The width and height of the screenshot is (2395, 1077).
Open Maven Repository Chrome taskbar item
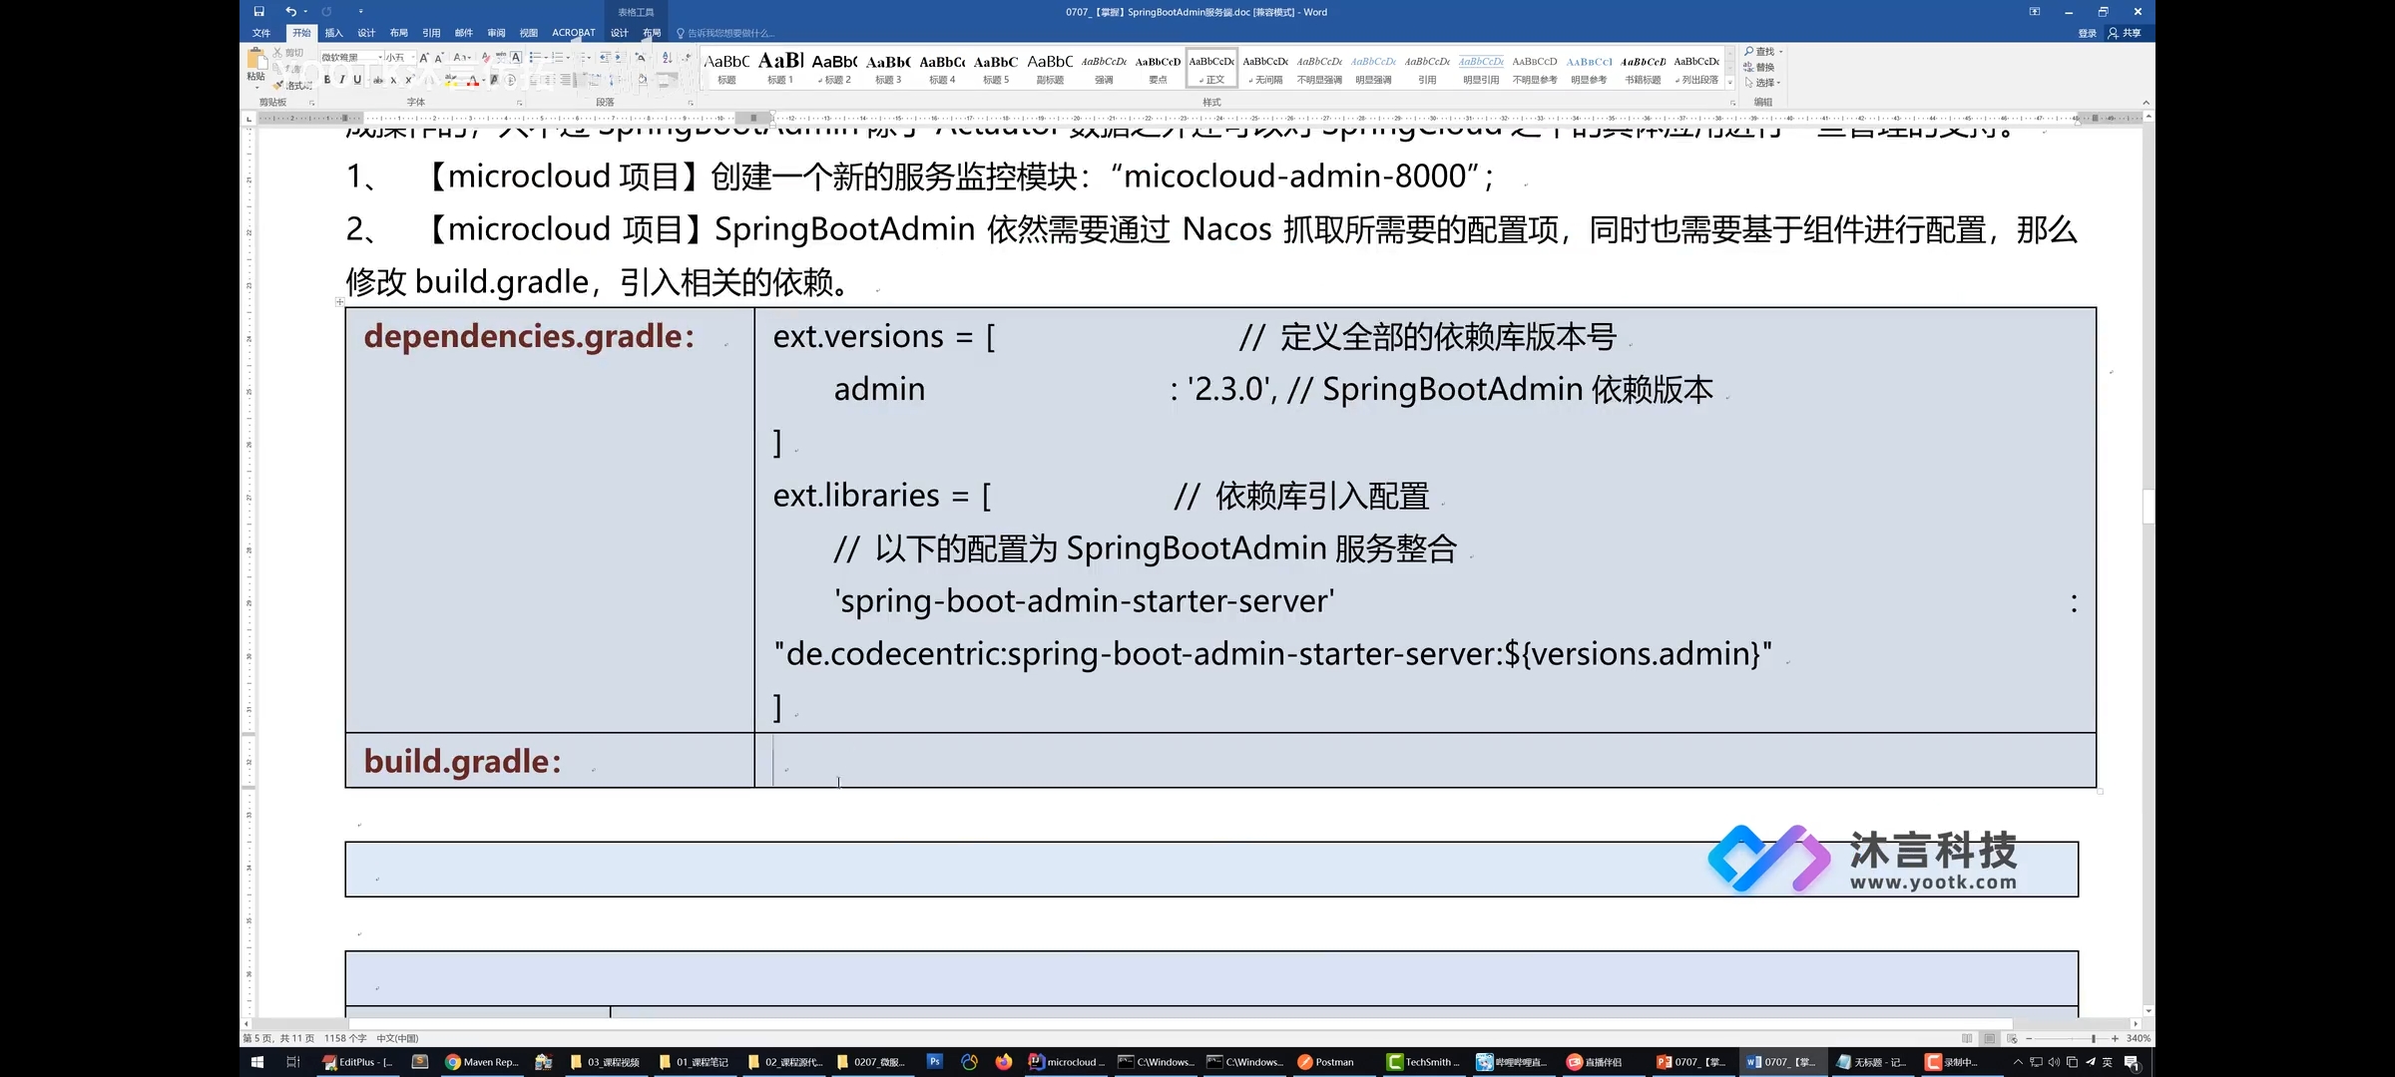482,1062
